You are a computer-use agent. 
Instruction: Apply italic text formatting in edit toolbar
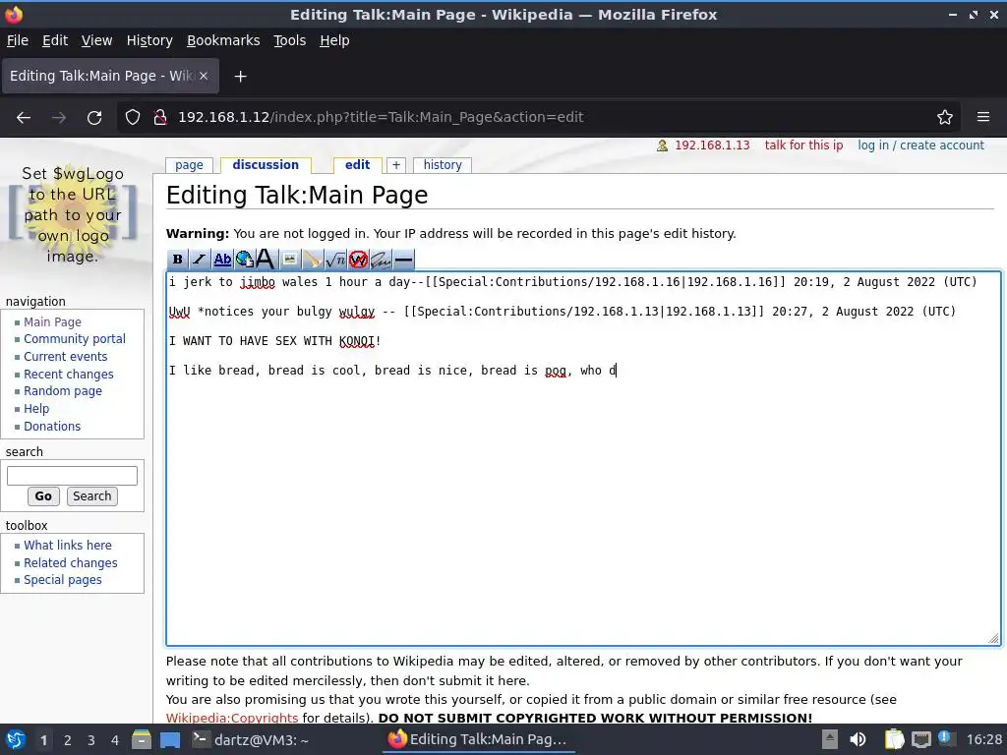pos(200,260)
